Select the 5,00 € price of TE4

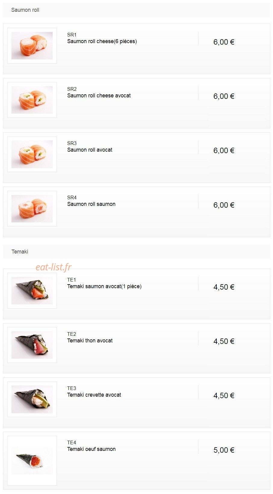pos(224,450)
